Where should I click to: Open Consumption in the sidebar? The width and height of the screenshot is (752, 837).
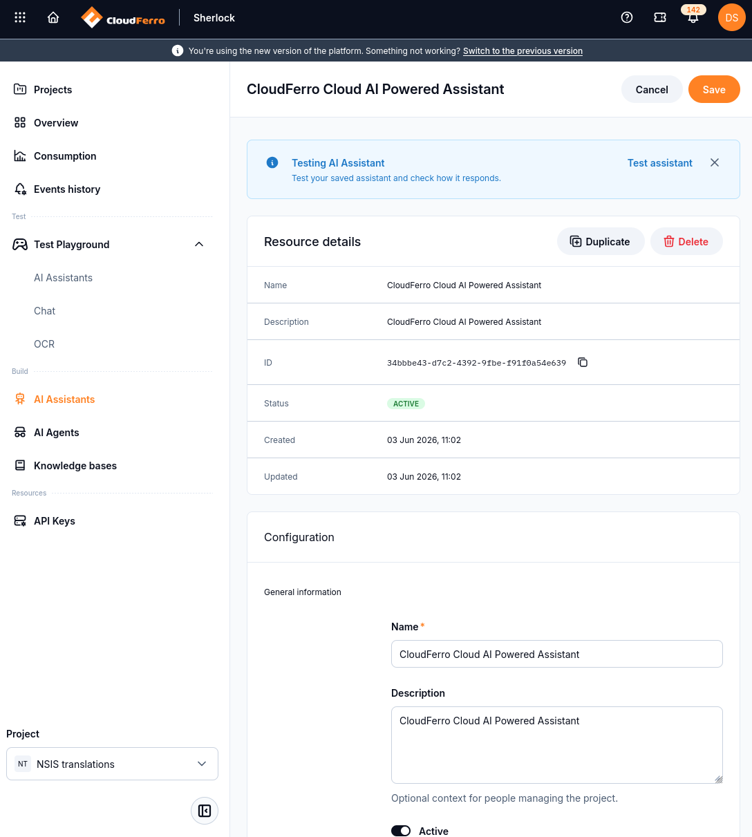tap(65, 156)
